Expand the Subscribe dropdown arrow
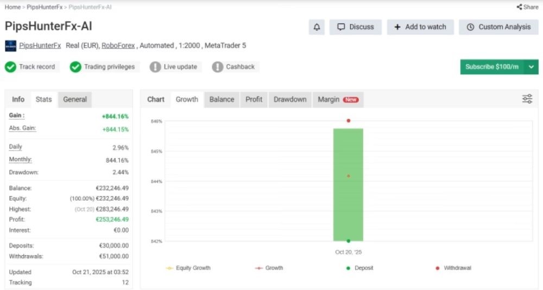The width and height of the screenshot is (543, 290). pos(531,67)
